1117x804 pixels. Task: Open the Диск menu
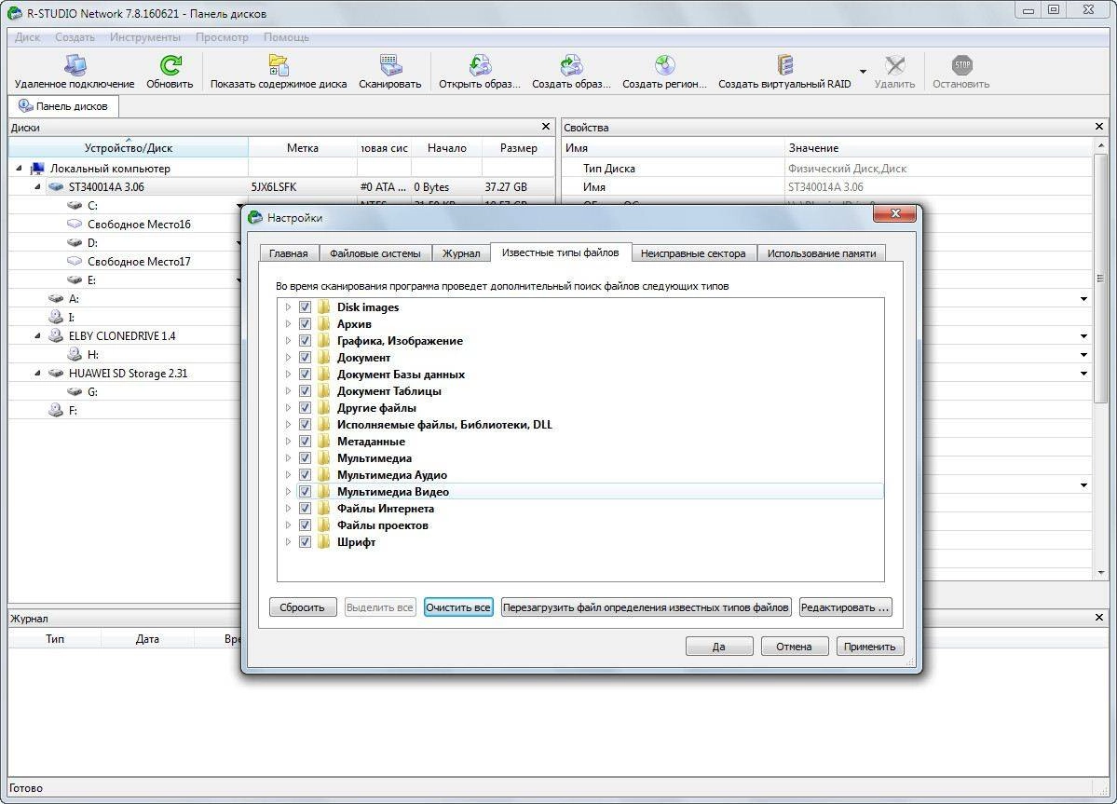(27, 37)
